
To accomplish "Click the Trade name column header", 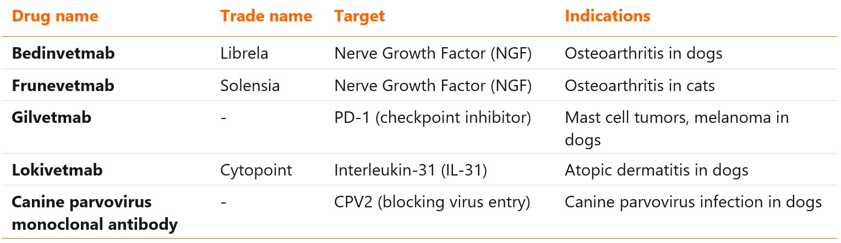I will tap(266, 16).
